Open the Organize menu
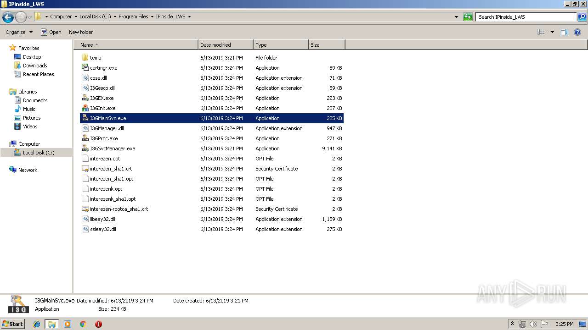Screen dimensions: 588x330 [19, 32]
